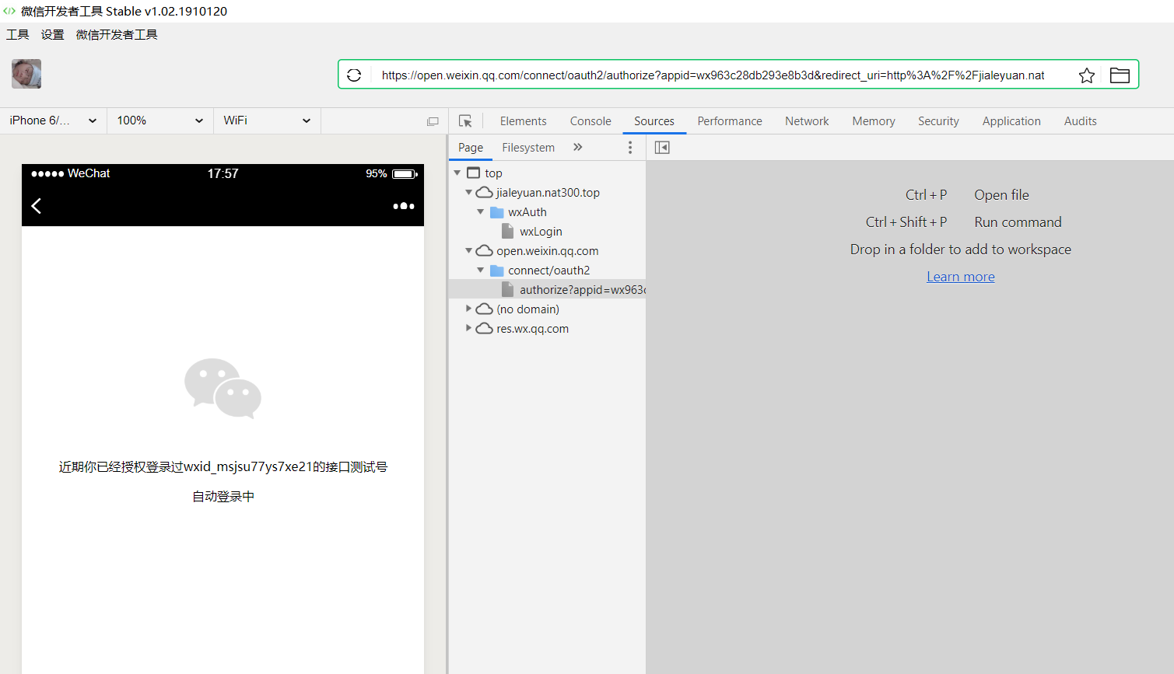Switch to the Console tab
1174x674 pixels.
(591, 121)
